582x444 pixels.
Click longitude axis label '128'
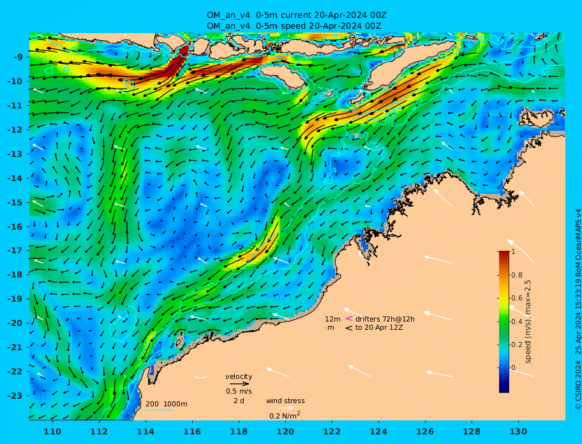click(x=472, y=431)
